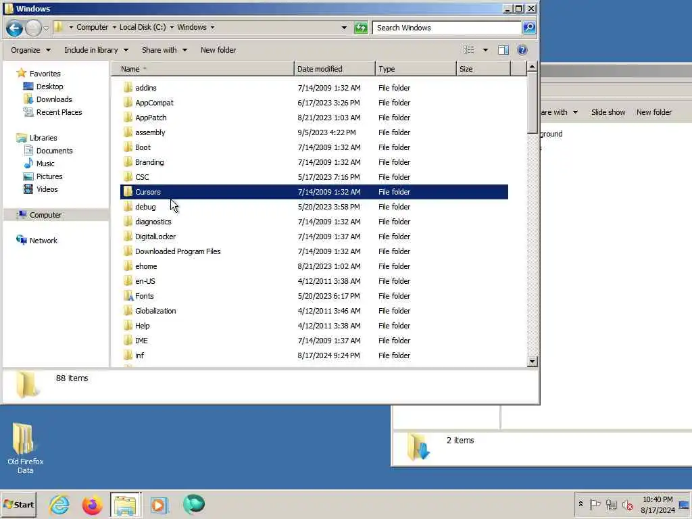Select the debug folder

(145, 207)
